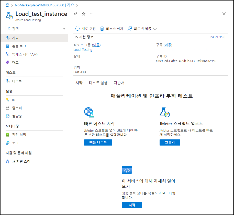Click the 피드백 제공 feedback icon
This screenshot has width=234, height=215.
point(130,29)
